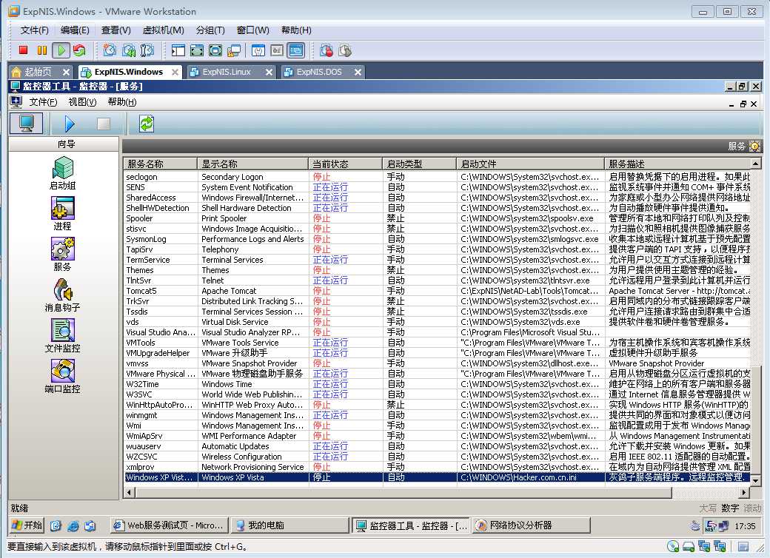Select the Tomcat5 Apache Tomcat row
The image size is (770, 558).
(x=437, y=291)
